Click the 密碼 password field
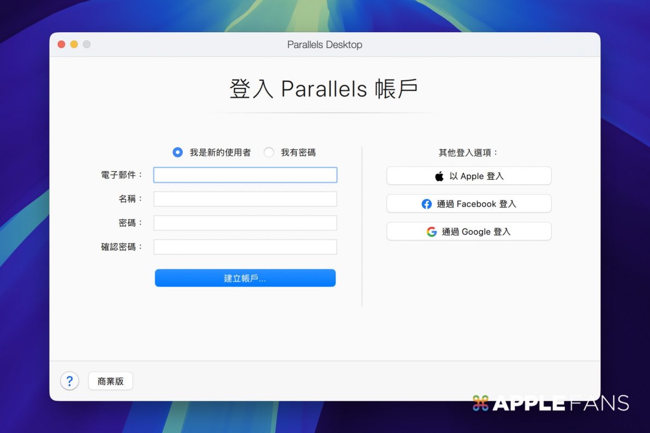This screenshot has width=650, height=433. 245,223
